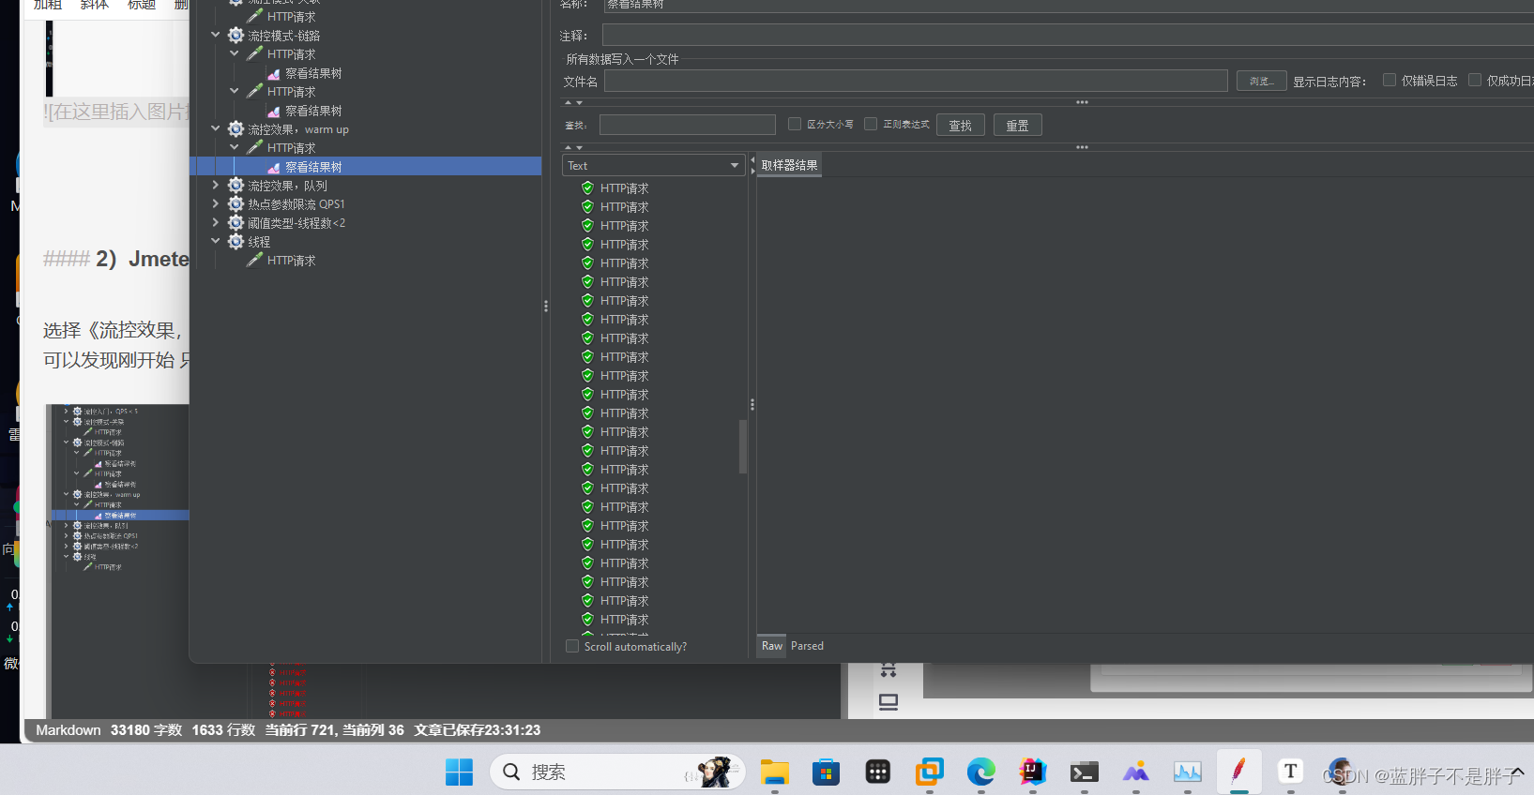Image resolution: width=1534 pixels, height=795 pixels.
Task: Enable Scroll automatically checkbox
Action: pyautogui.click(x=572, y=646)
